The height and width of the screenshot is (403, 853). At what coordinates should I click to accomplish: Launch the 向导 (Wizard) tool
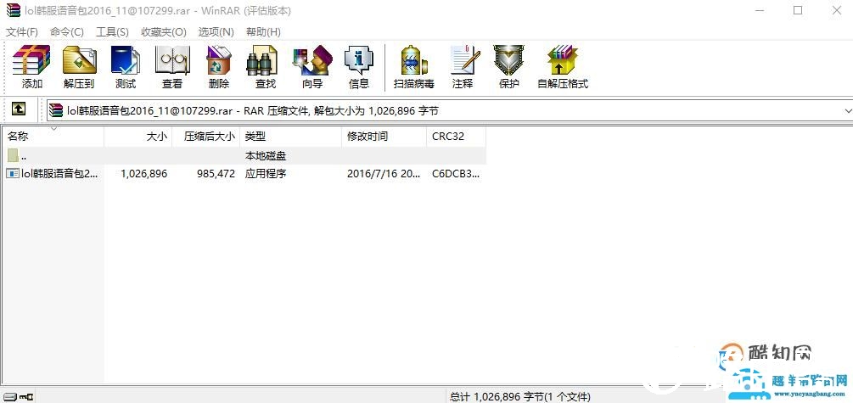(312, 66)
